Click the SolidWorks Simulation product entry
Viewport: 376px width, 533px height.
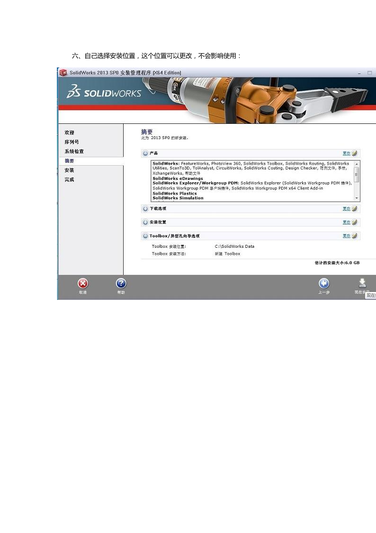(178, 198)
